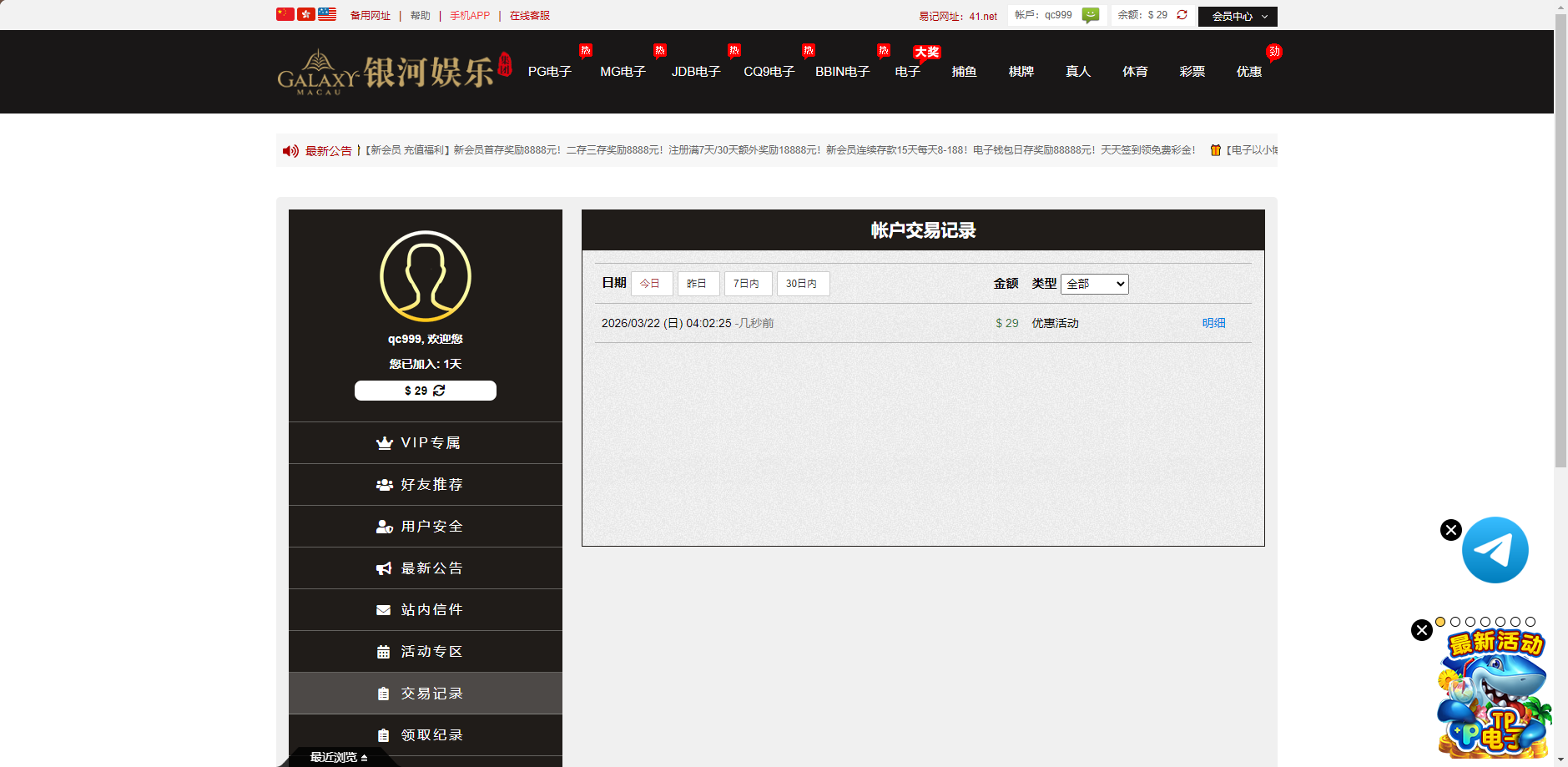Open the 类型 dropdown showing 全部

(x=1094, y=284)
